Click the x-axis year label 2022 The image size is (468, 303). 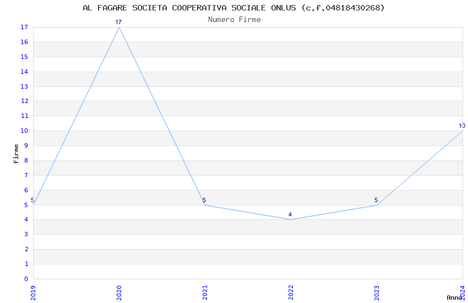click(291, 293)
